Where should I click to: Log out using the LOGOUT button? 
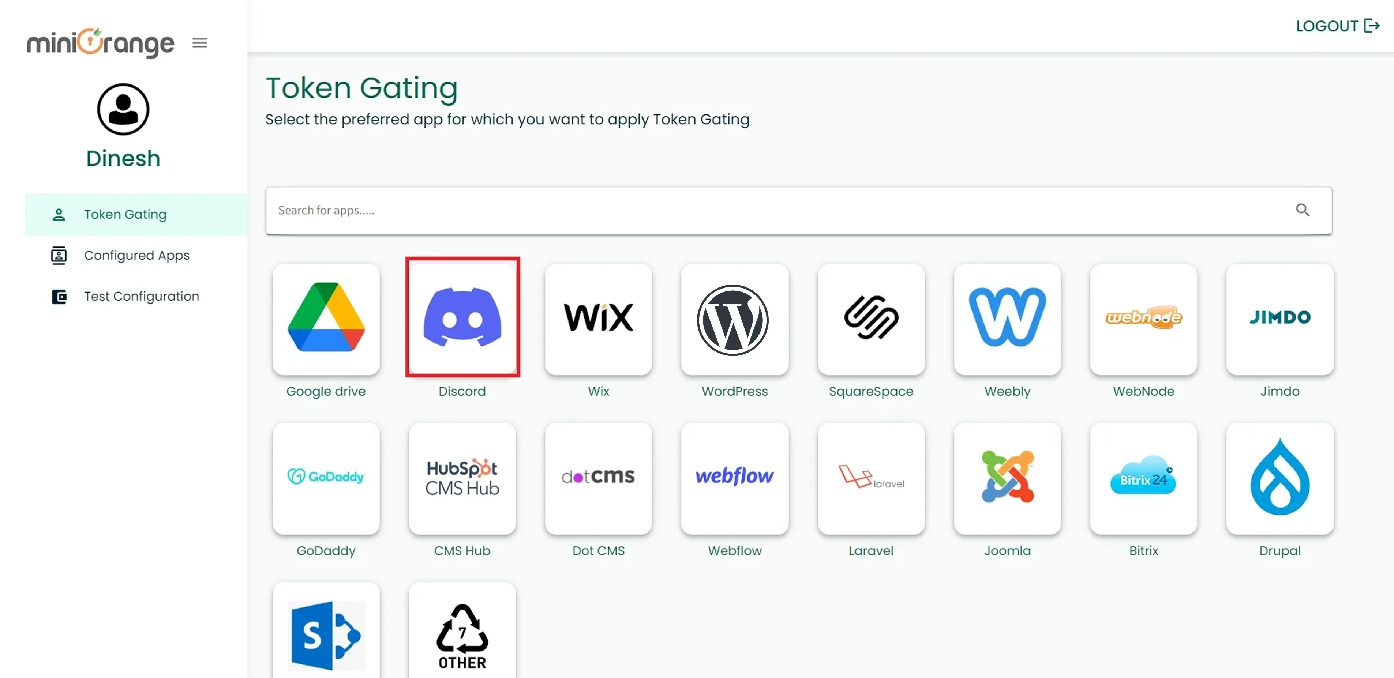[x=1338, y=26]
